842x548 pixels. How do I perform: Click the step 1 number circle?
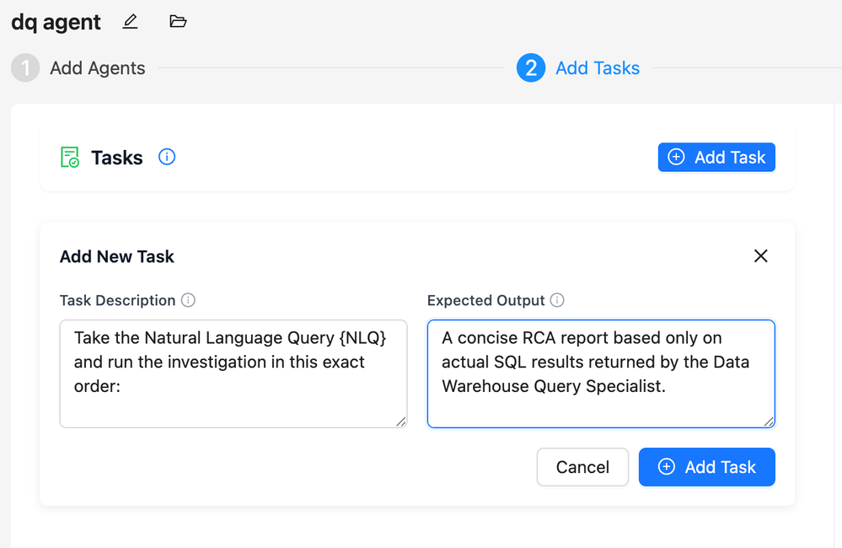[x=25, y=68]
